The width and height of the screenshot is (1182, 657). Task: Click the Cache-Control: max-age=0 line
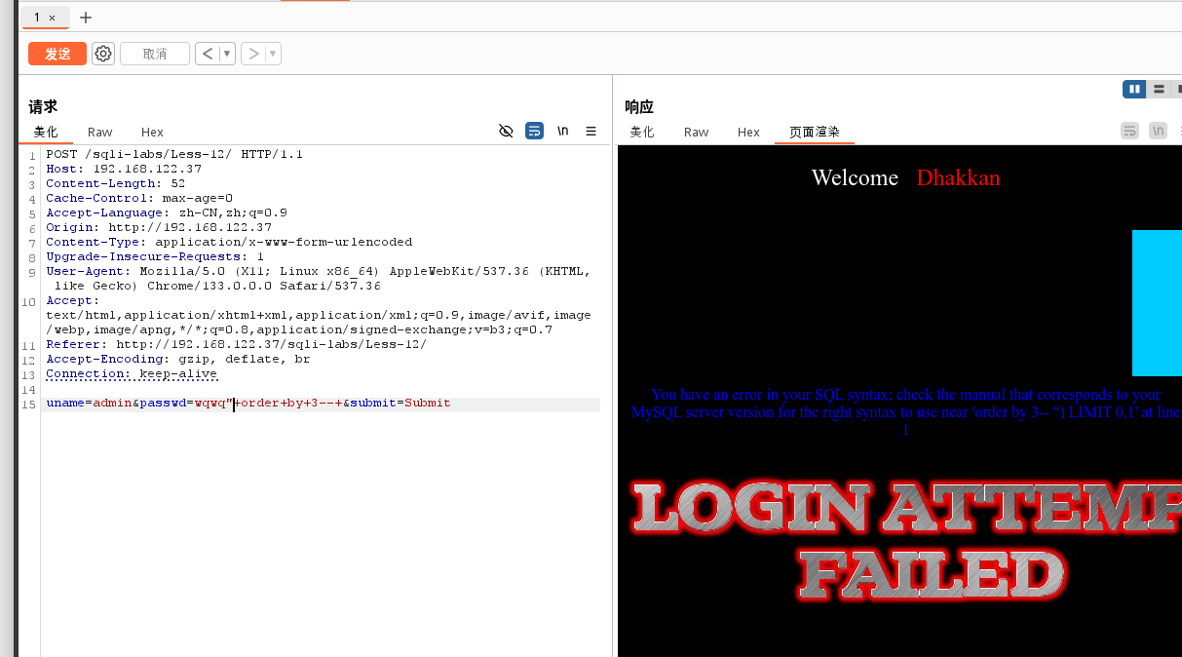[139, 198]
